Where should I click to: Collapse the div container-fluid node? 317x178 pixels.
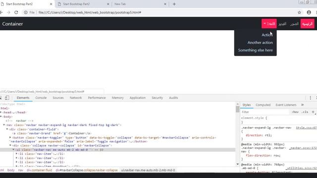7,129
